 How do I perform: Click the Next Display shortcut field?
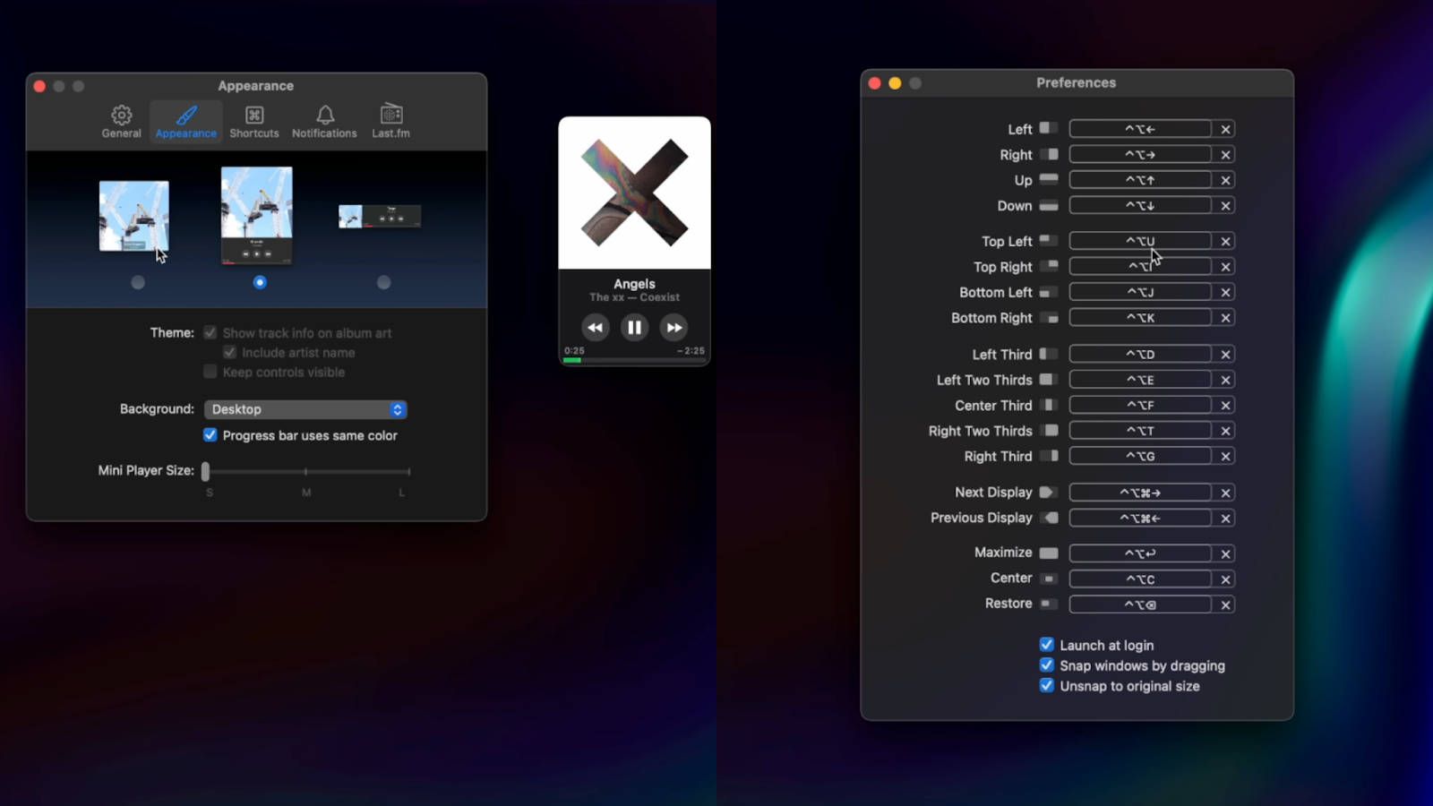point(1140,493)
